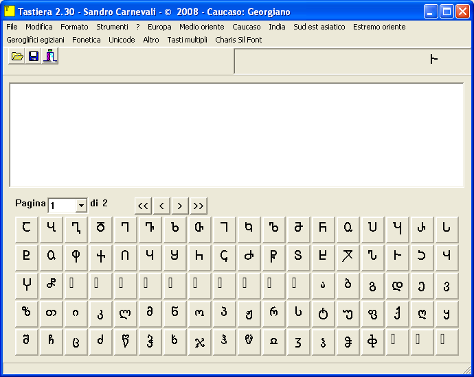Open the Caucaso menu

[247, 27]
